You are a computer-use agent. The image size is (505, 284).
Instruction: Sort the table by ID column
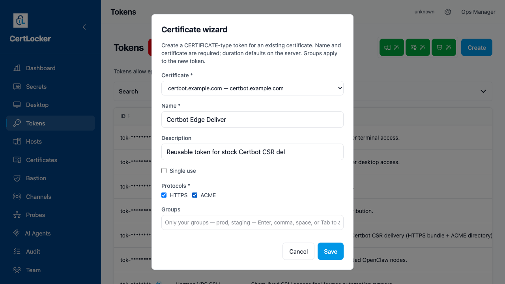pos(125,116)
